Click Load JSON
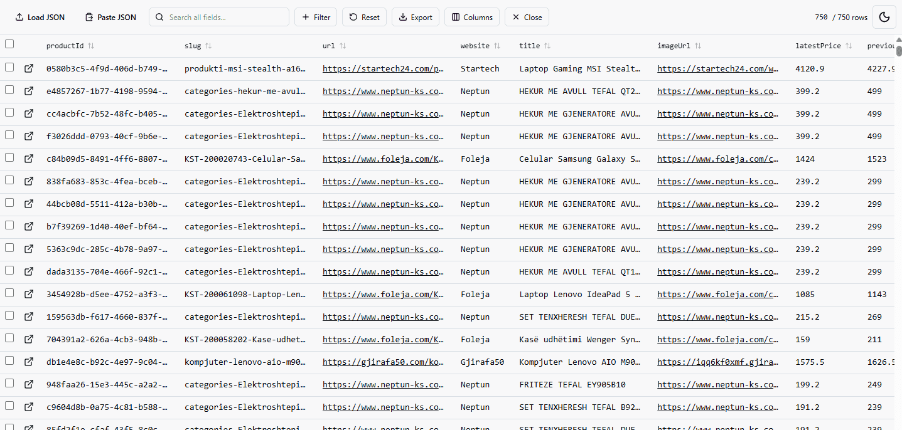 [x=40, y=17]
